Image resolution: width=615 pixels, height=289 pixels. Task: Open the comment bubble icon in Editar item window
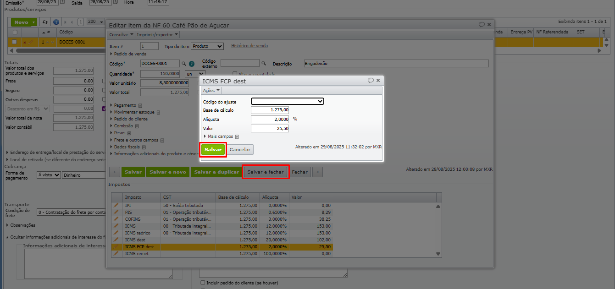click(x=482, y=25)
